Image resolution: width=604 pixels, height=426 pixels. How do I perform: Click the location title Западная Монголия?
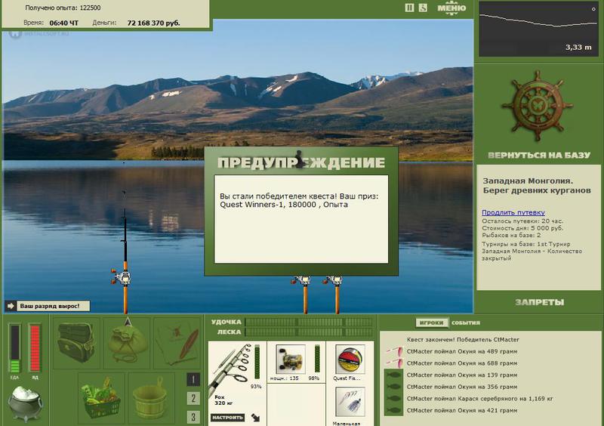[x=528, y=181]
